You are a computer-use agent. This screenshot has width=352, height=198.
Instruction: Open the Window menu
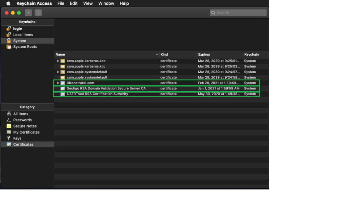pos(106,3)
